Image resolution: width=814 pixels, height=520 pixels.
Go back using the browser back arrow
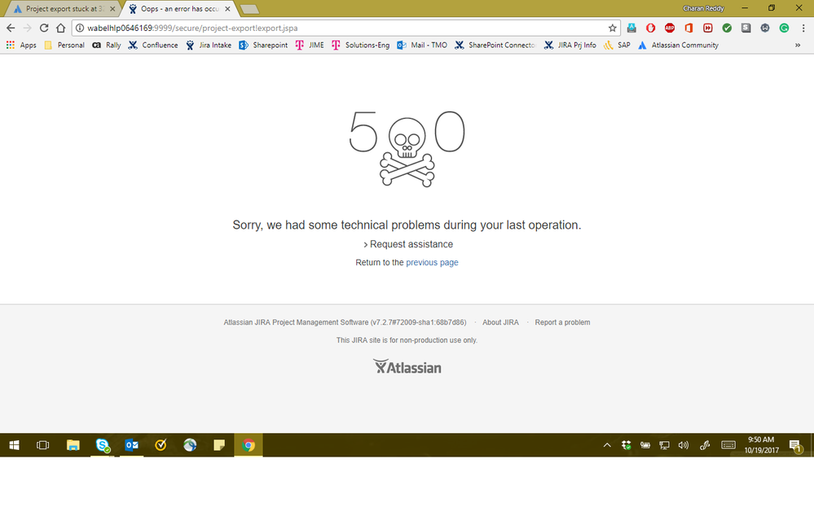coord(11,28)
